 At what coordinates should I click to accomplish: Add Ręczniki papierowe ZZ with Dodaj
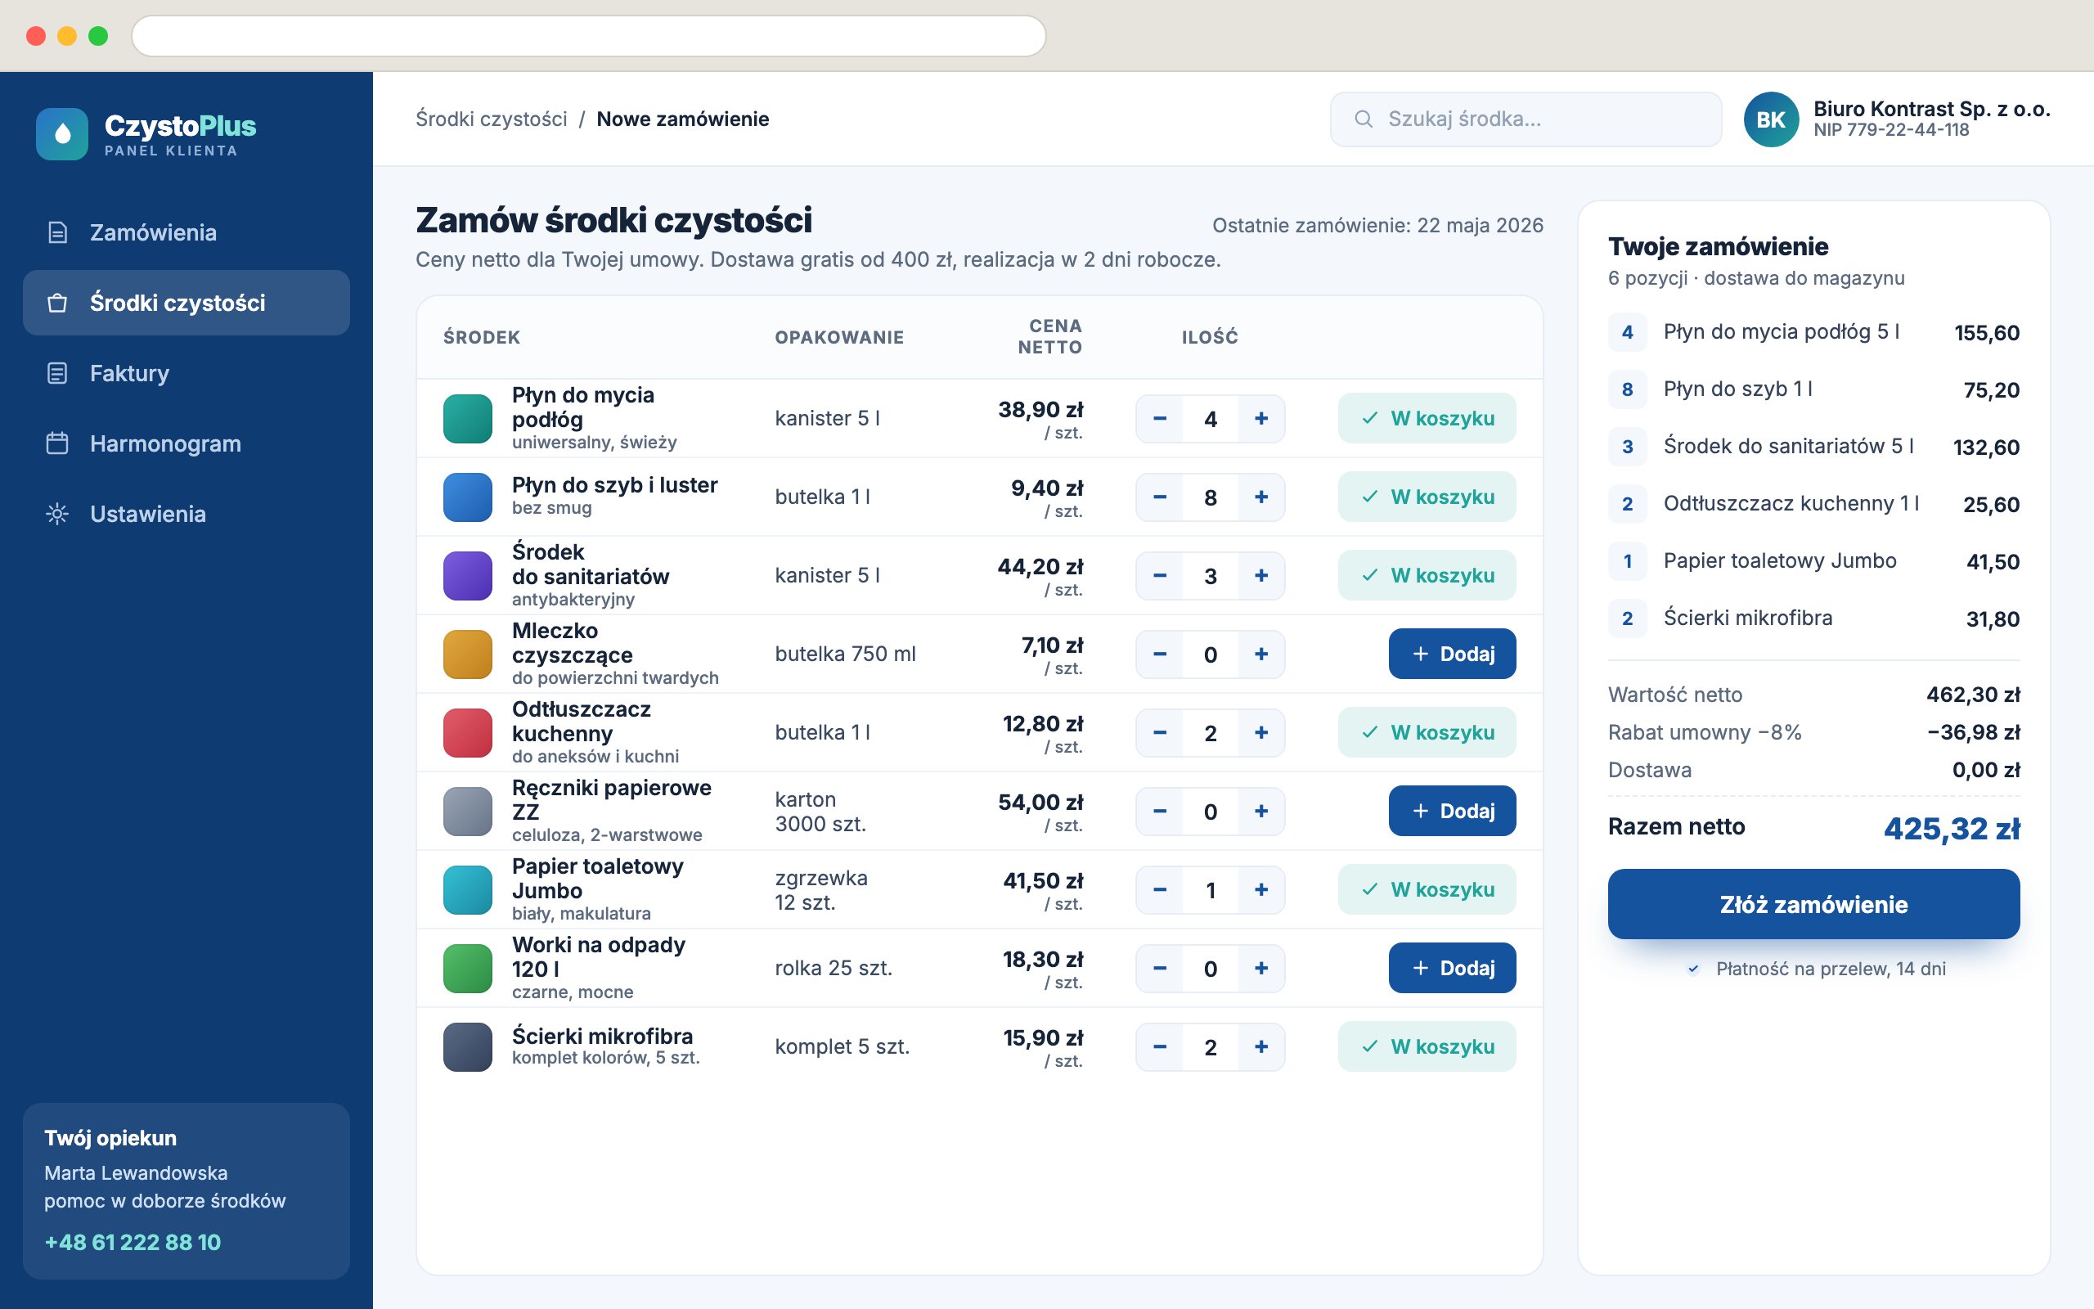tap(1452, 812)
